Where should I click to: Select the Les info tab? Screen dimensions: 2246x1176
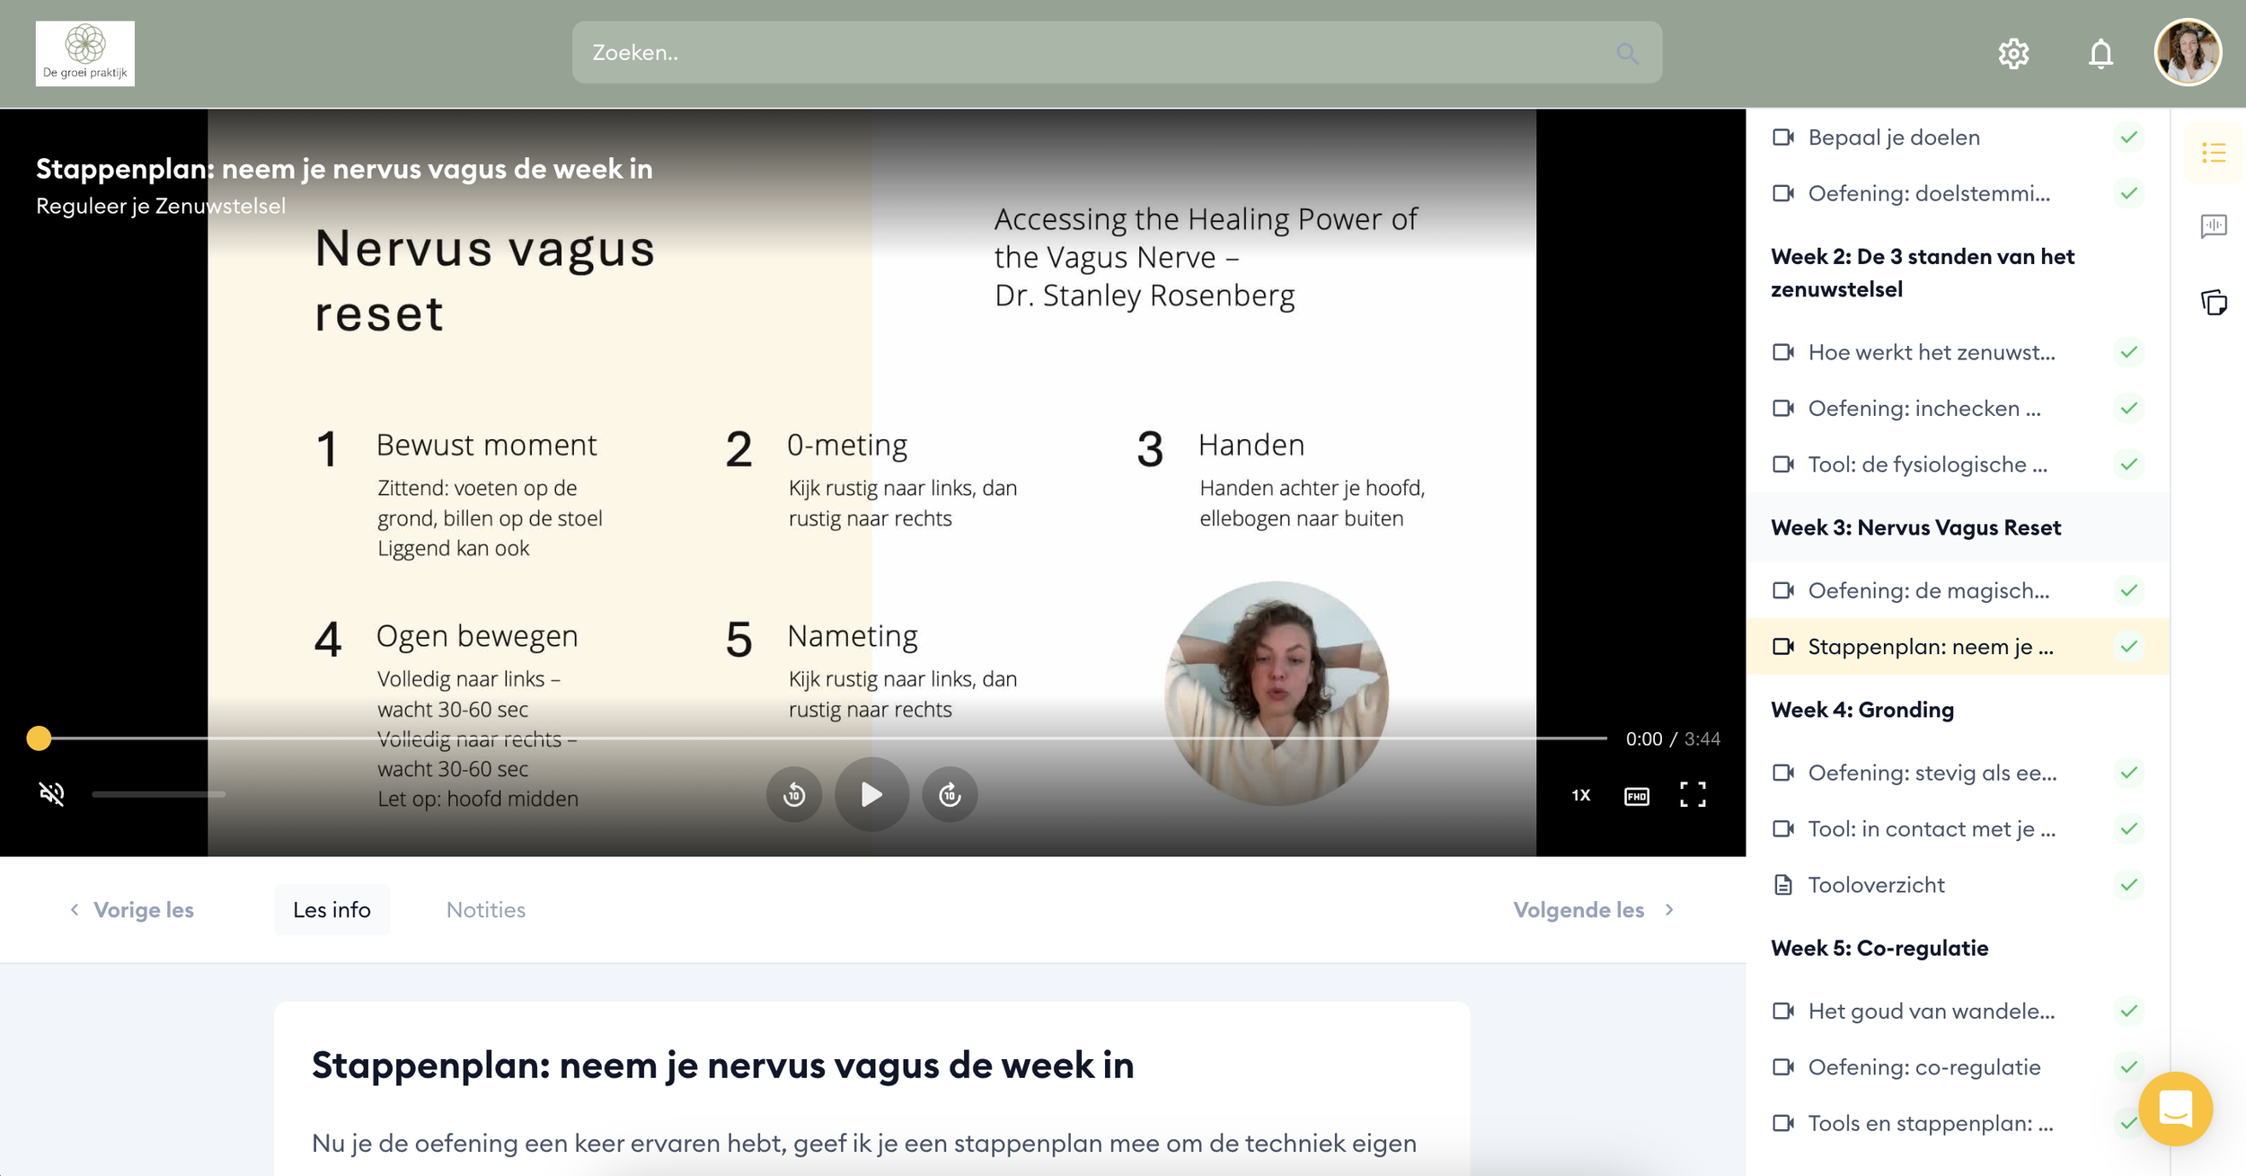[332, 910]
